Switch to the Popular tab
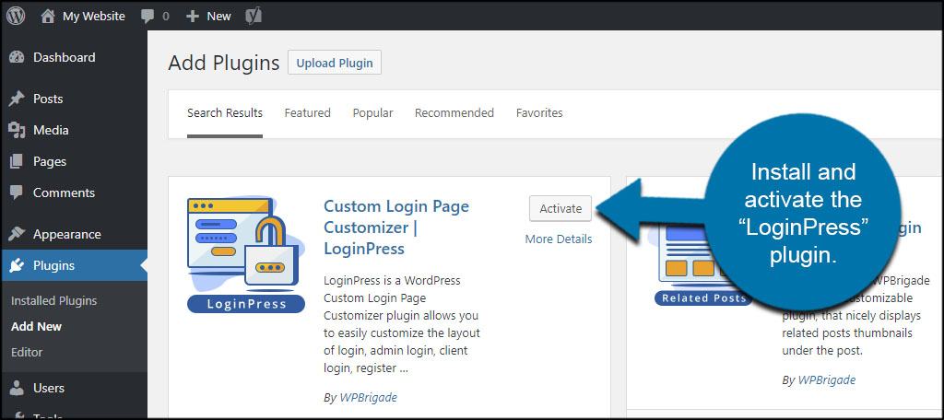 [372, 112]
